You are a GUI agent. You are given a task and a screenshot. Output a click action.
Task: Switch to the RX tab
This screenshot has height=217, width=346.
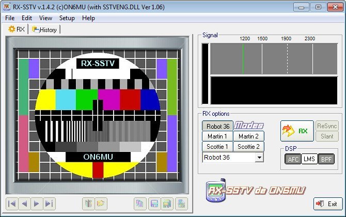(x=17, y=29)
